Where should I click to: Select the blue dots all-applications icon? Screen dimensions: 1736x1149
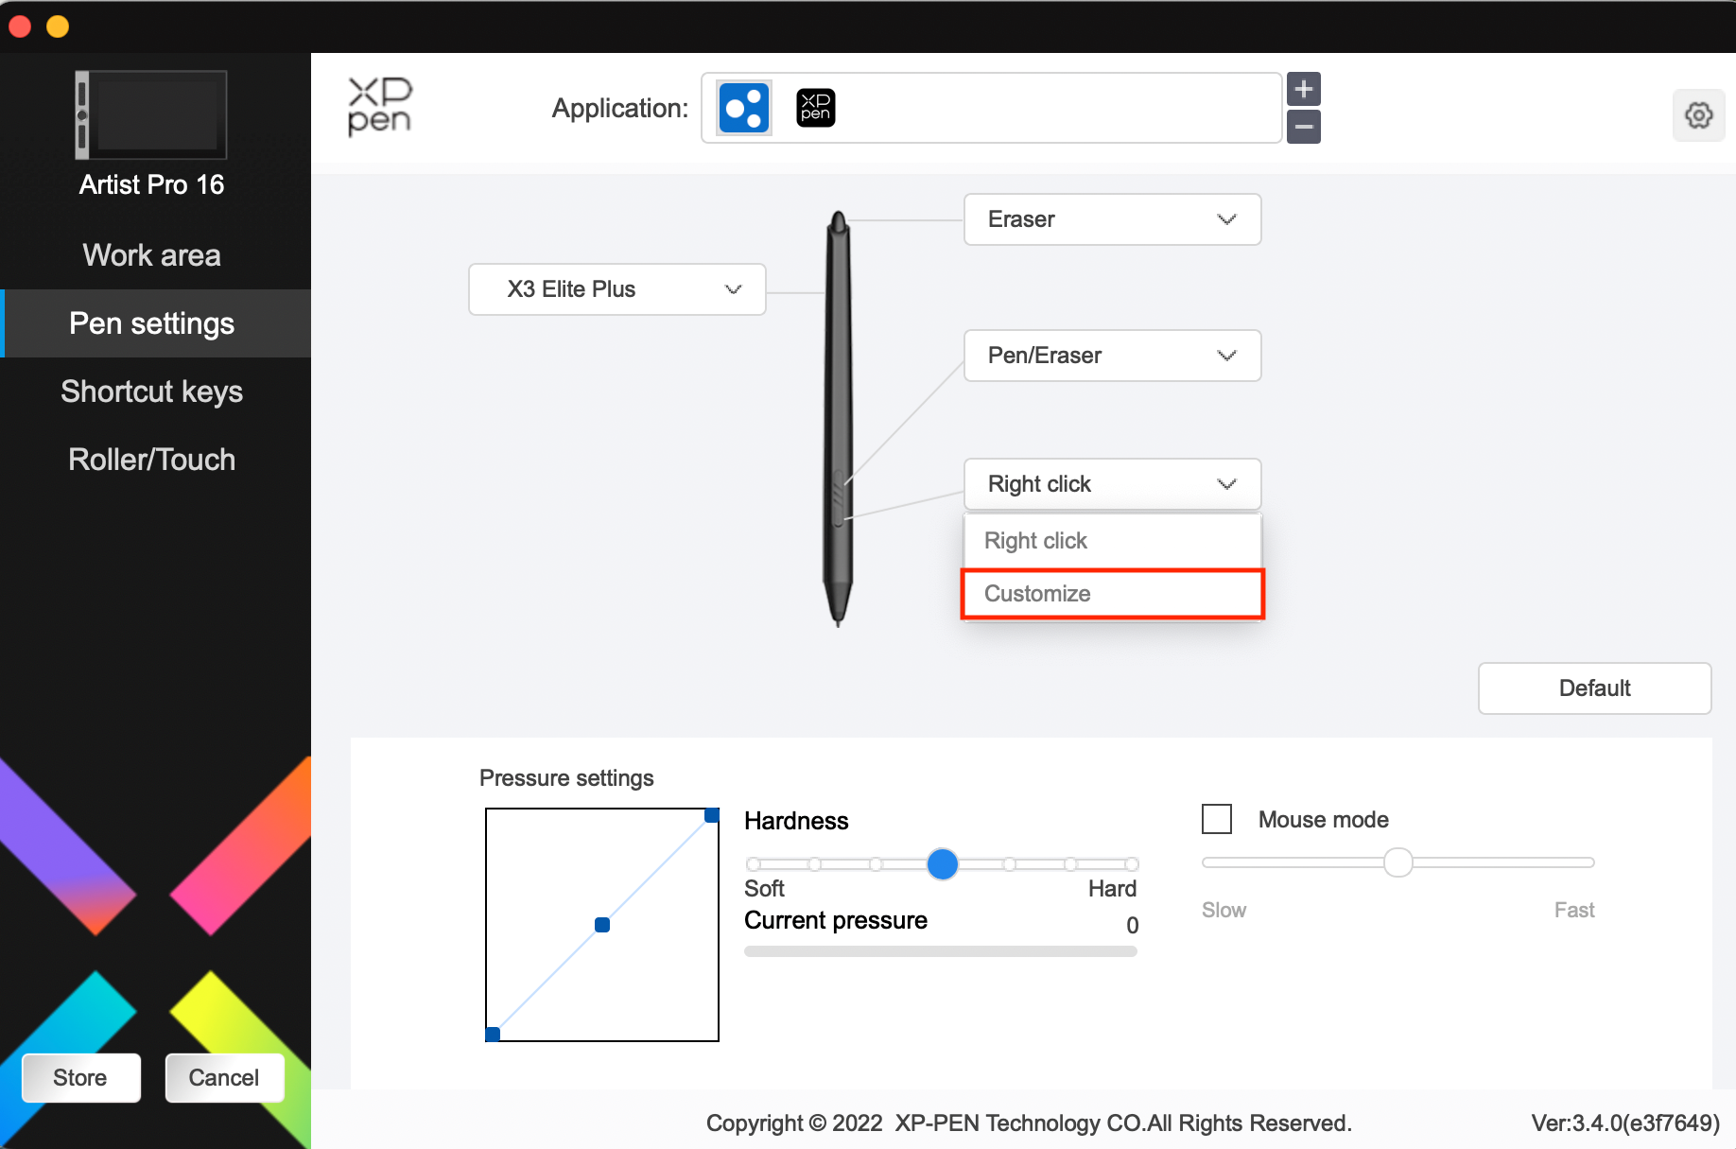744,108
